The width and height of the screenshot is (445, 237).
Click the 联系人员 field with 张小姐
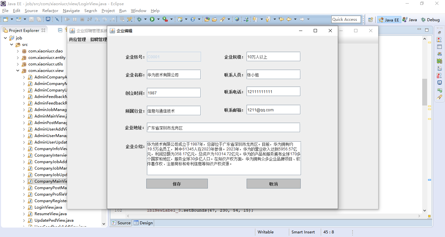click(273, 75)
